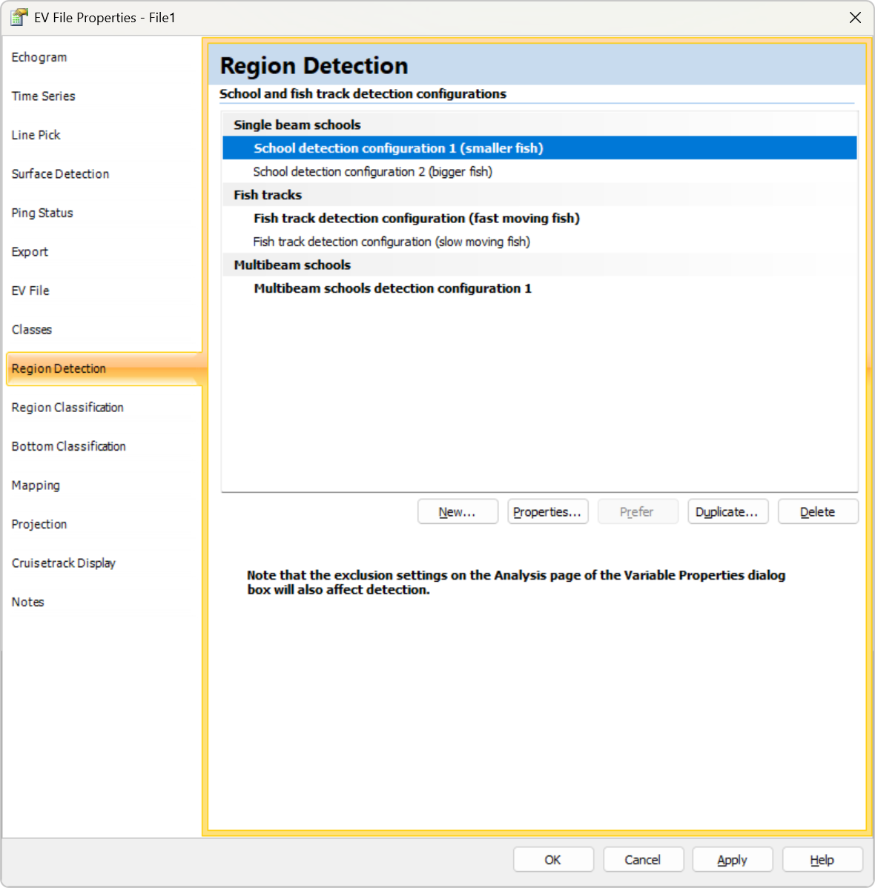Close the EV File Properties dialog
Viewport: 875px width, 888px height.
point(855,18)
